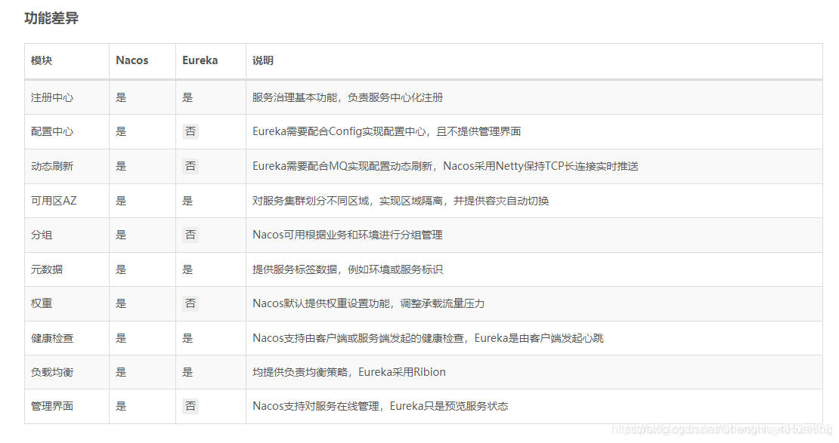Select description 均提供负责均衡策略，Eureka采用Ribion

[x=349, y=372]
